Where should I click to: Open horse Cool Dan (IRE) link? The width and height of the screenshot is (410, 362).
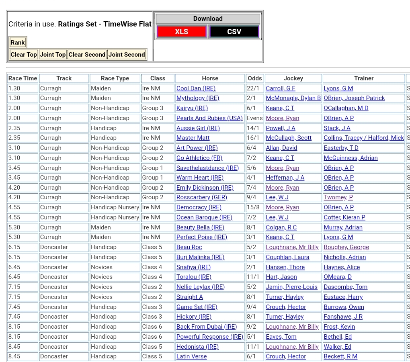(196, 88)
